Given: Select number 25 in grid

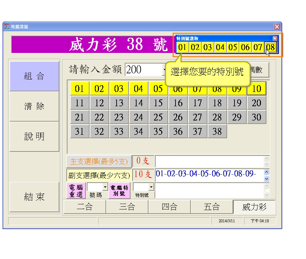Looking at the screenshot, I should pyautogui.click(x=158, y=117).
